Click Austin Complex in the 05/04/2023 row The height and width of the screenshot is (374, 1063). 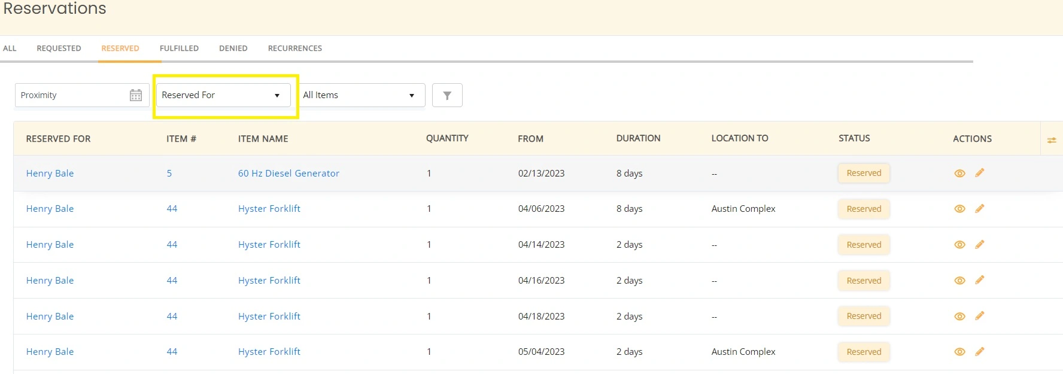coord(743,352)
